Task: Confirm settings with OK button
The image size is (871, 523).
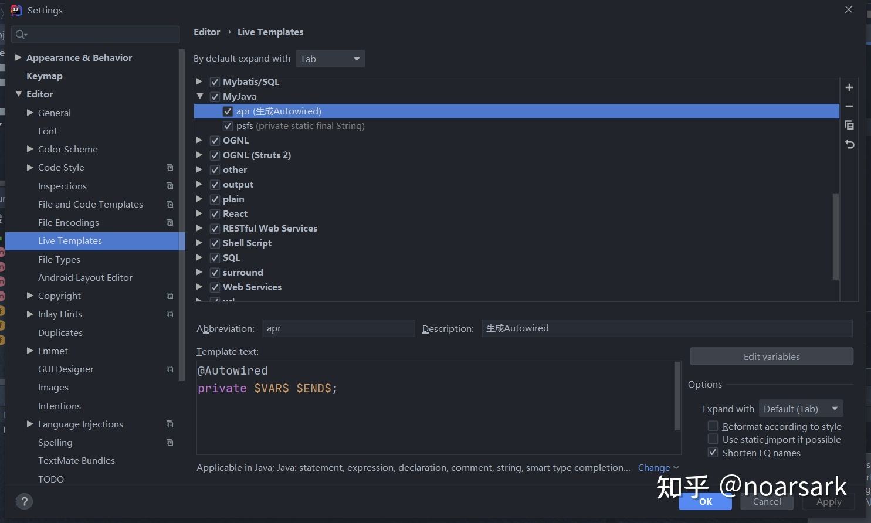Action: pos(705,501)
